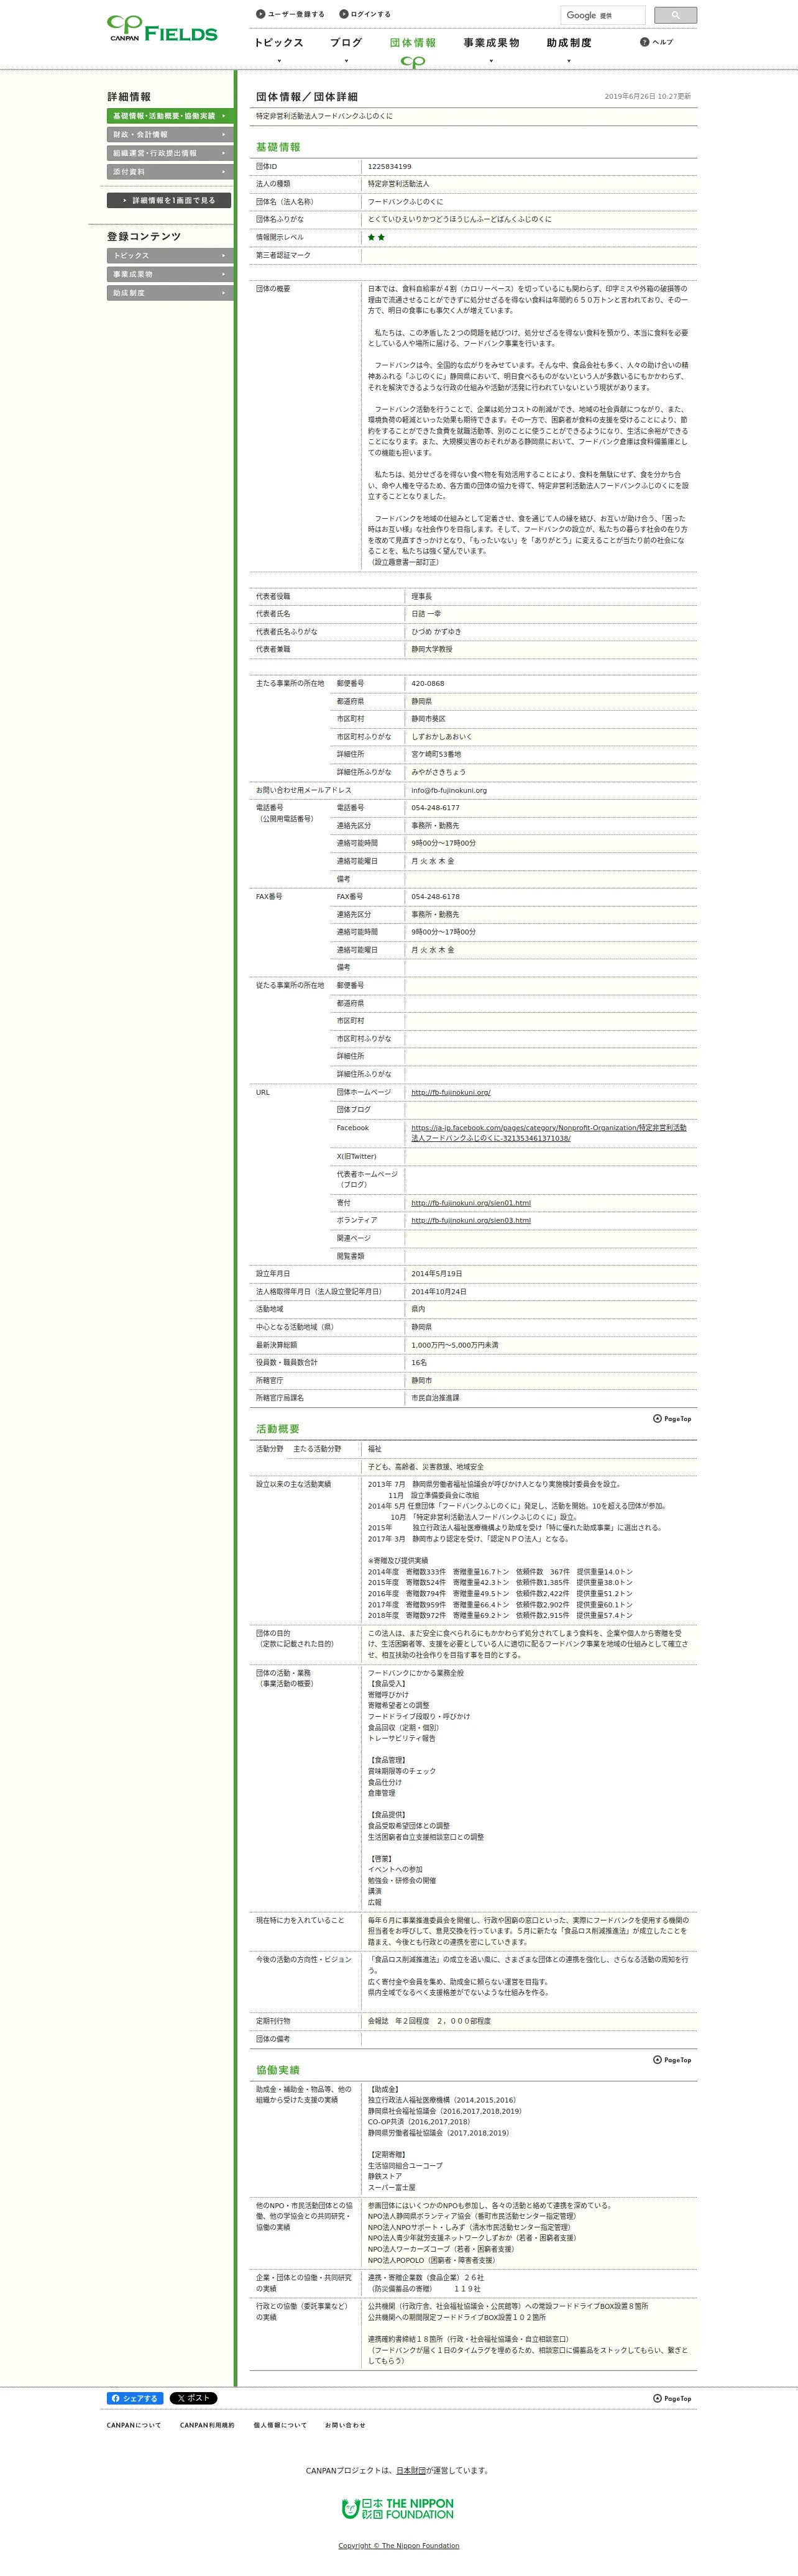Open 事業成果物 under 登録コンテンツ sidebar
The height and width of the screenshot is (2576, 798).
click(x=169, y=274)
